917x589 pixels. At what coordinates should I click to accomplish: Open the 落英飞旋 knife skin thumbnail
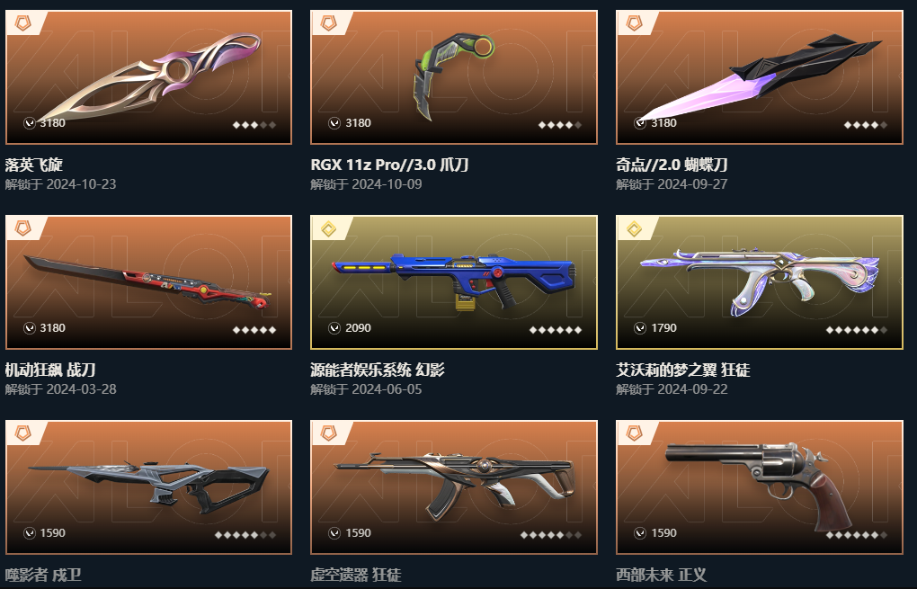148,77
